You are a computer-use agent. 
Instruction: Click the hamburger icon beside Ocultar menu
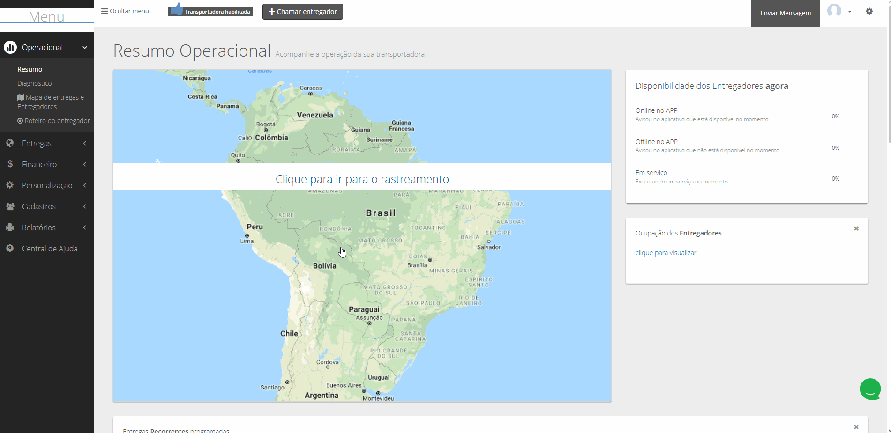(x=105, y=11)
